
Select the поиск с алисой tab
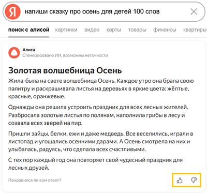(29, 30)
